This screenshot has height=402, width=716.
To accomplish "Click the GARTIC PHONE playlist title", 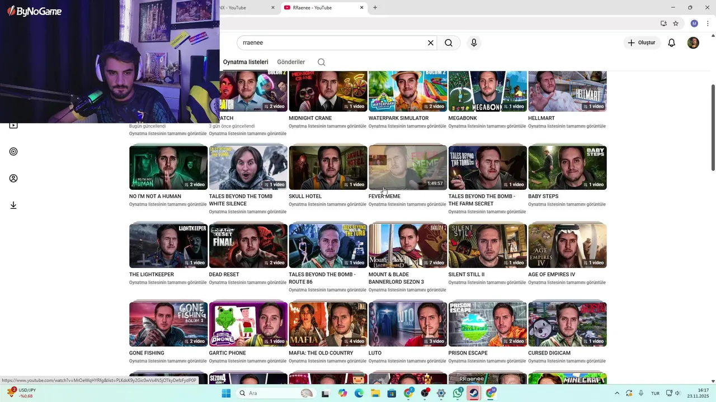I will [227, 353].
